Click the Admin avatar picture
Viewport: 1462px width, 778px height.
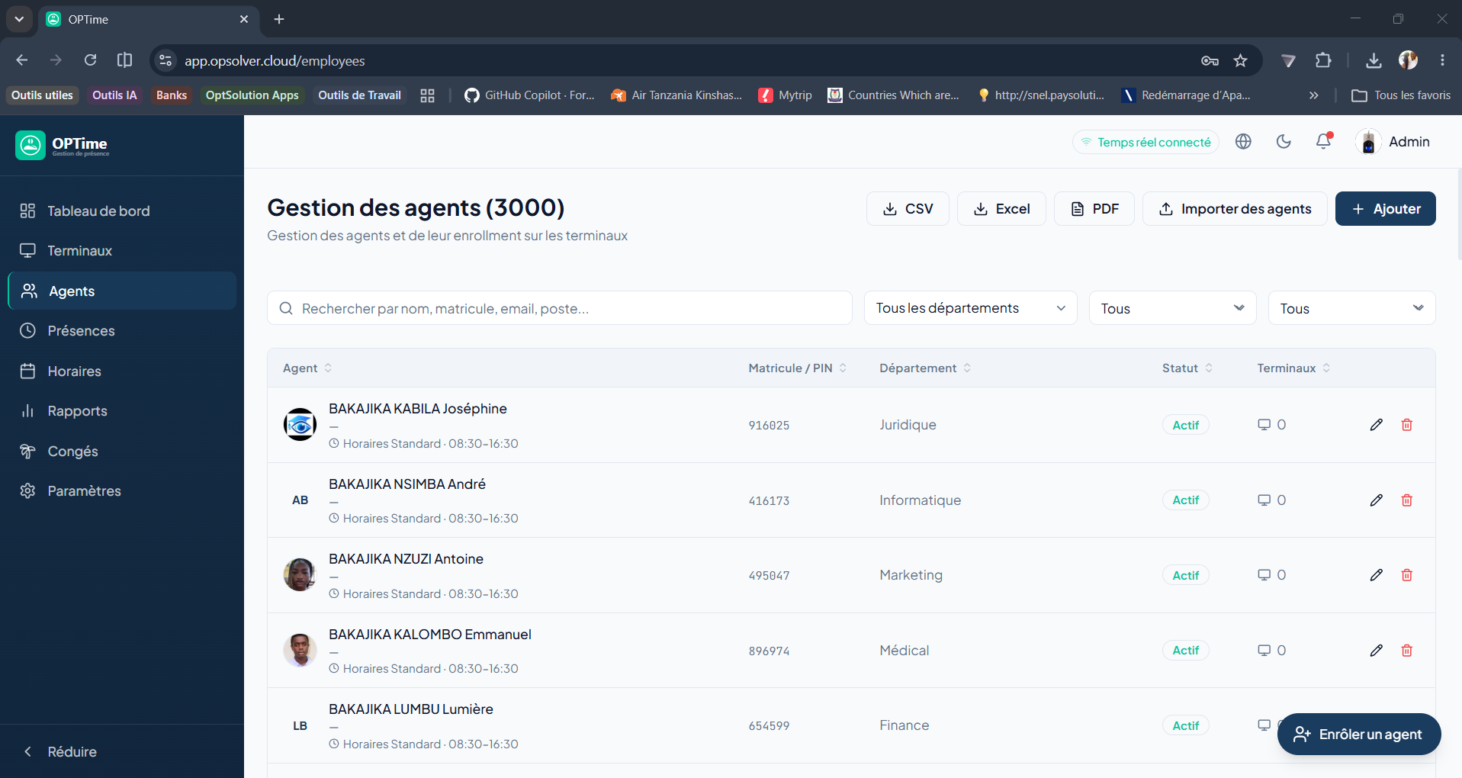[1368, 142]
